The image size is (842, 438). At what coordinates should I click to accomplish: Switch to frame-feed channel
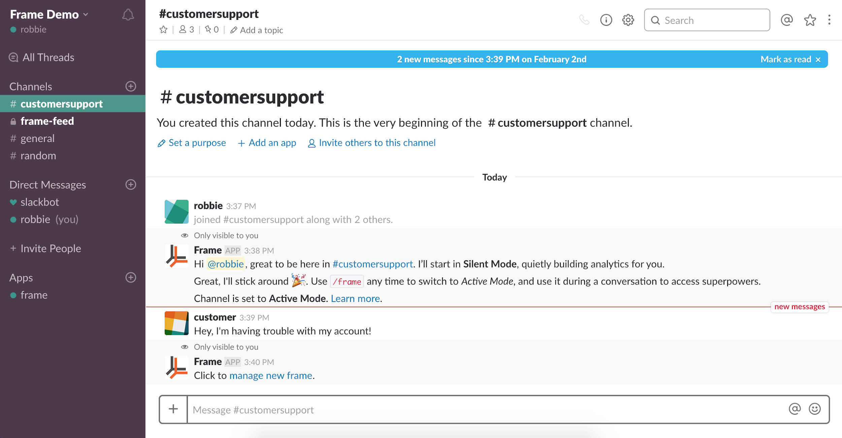pos(47,121)
